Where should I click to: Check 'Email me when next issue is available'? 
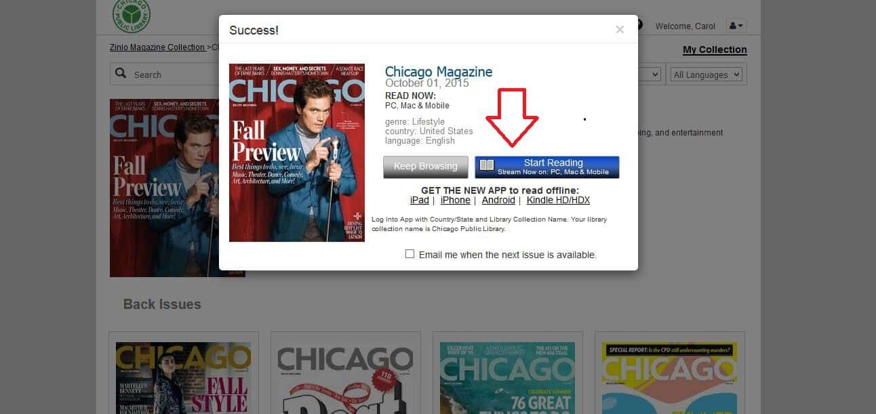[x=410, y=254]
